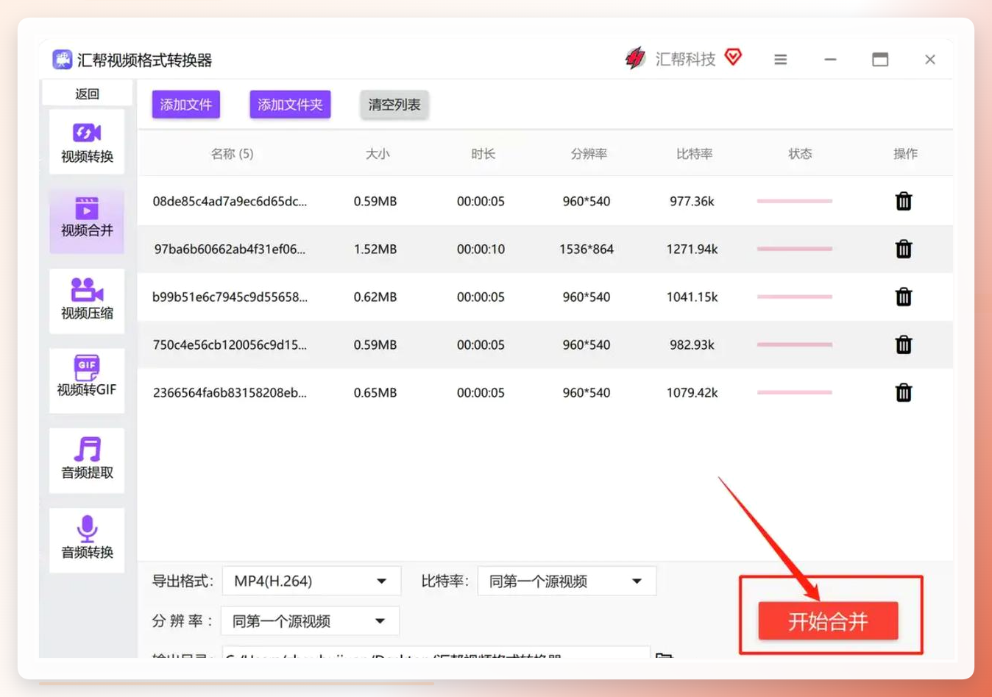992x697 pixels.
Task: Click the 分辨率 column header in the table
Action: [589, 154]
